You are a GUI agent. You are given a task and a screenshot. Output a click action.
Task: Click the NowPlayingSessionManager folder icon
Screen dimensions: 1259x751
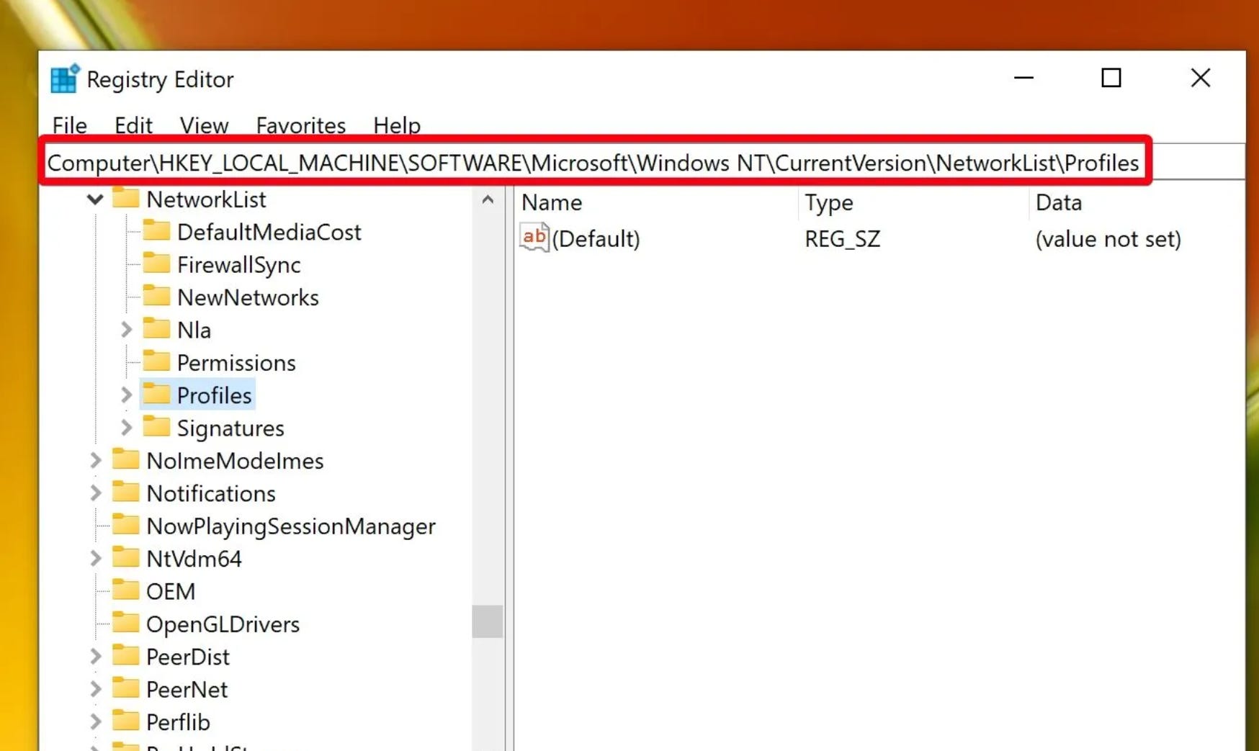[126, 524]
